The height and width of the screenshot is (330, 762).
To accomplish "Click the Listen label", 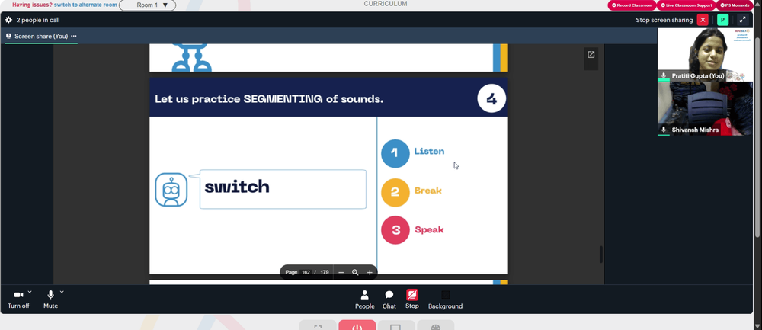I will click(429, 151).
